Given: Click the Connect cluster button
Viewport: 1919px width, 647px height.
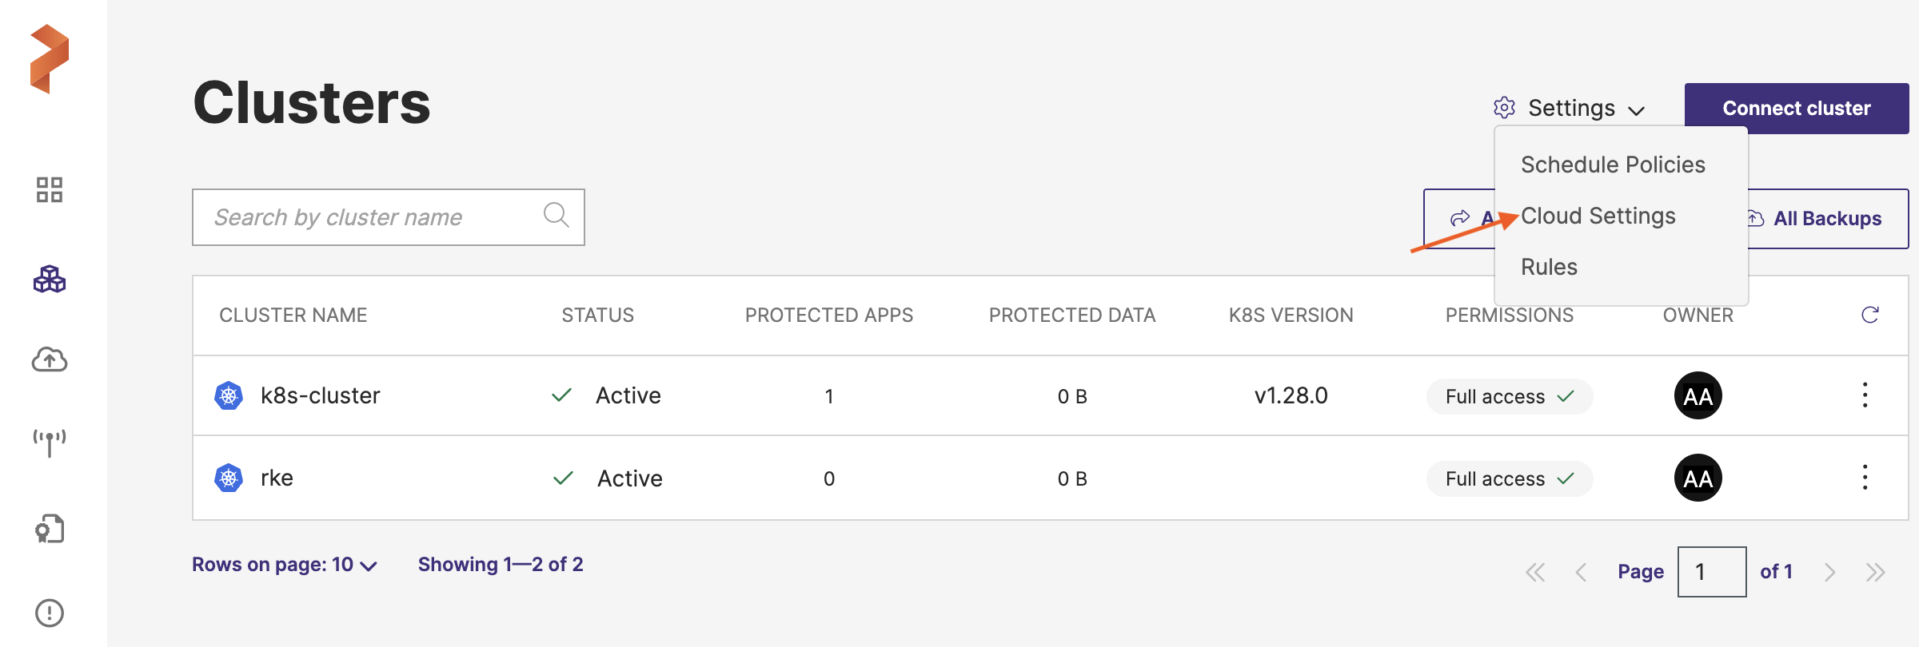Looking at the screenshot, I should point(1796,108).
